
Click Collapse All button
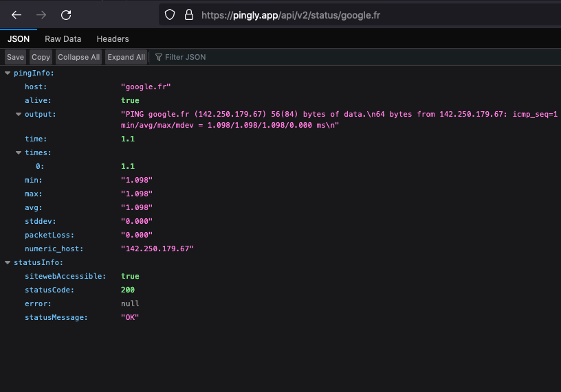click(x=78, y=57)
